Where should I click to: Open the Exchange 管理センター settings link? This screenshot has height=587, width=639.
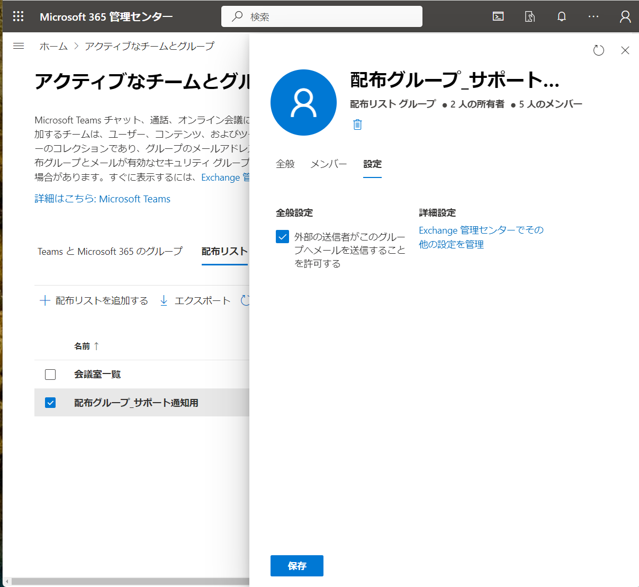481,237
